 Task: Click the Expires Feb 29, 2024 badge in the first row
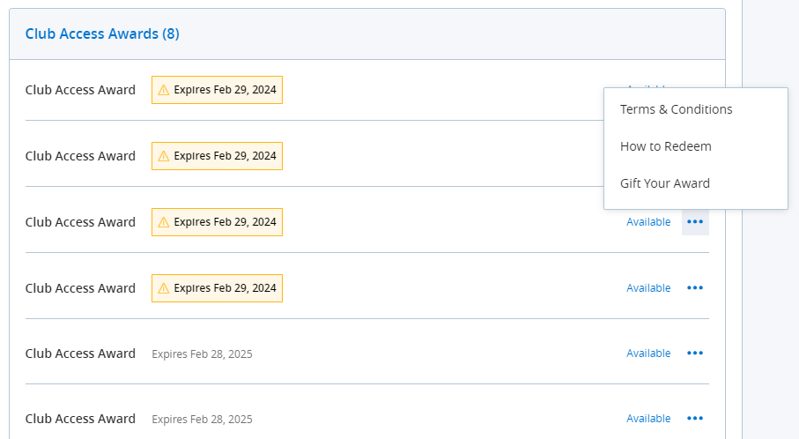218,90
